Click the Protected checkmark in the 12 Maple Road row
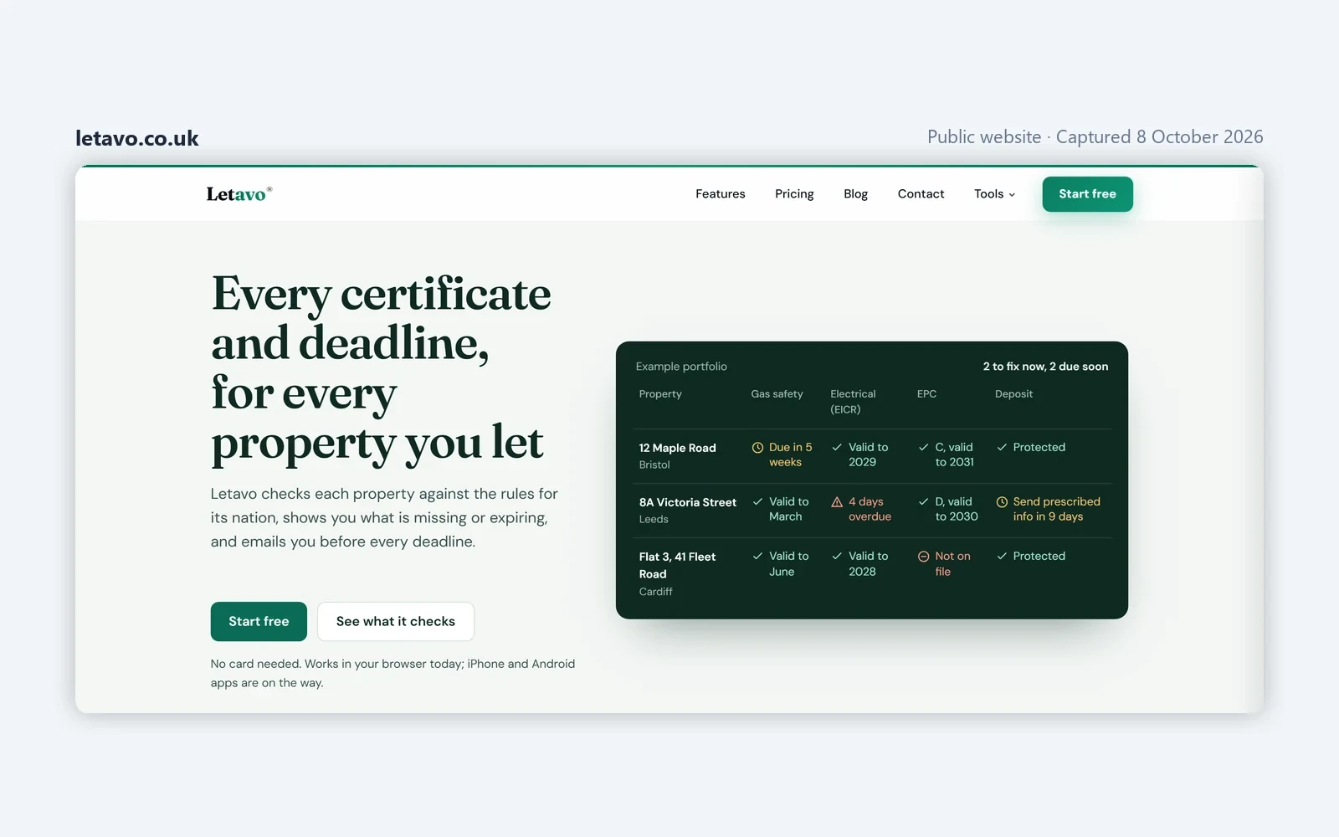Image resolution: width=1339 pixels, height=837 pixels. click(1002, 448)
